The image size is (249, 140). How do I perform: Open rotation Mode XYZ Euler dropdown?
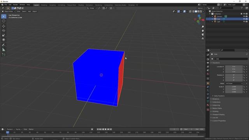[234, 84]
